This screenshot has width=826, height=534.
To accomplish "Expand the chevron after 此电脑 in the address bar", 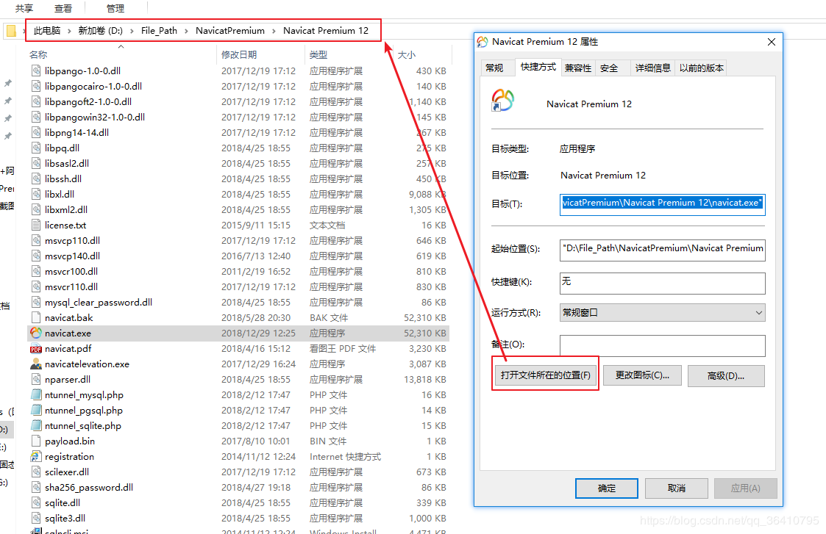I will click(x=69, y=31).
